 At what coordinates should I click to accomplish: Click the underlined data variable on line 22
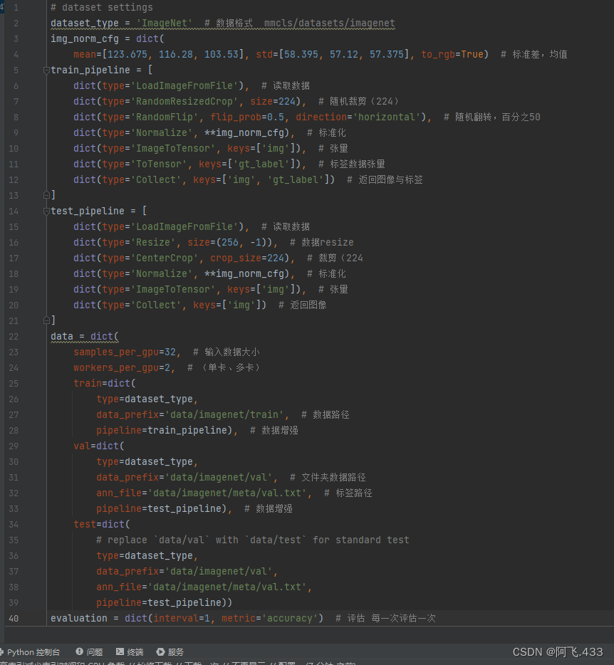tap(61, 336)
